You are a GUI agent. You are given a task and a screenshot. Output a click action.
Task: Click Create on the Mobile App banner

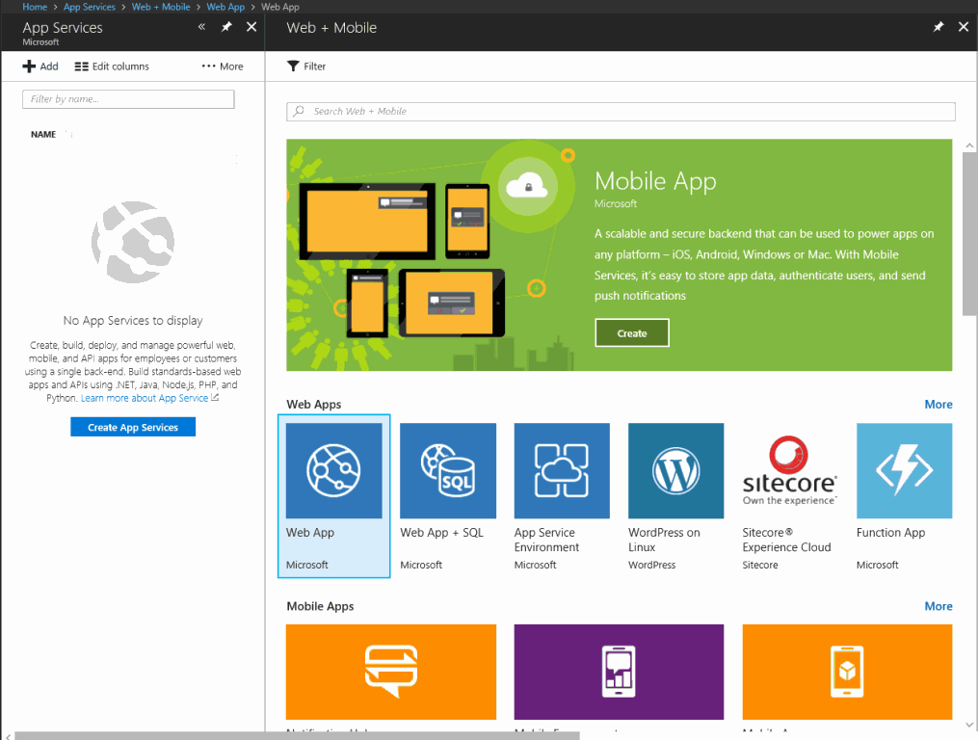tap(632, 333)
